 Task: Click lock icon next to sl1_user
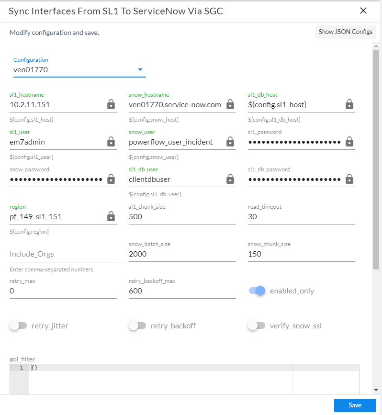111,142
